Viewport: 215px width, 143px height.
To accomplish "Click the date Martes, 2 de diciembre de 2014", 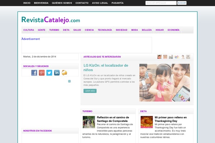I will pos(39,56).
